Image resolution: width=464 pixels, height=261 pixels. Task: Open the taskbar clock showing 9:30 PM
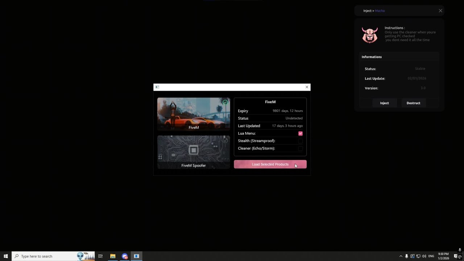pyautogui.click(x=443, y=256)
